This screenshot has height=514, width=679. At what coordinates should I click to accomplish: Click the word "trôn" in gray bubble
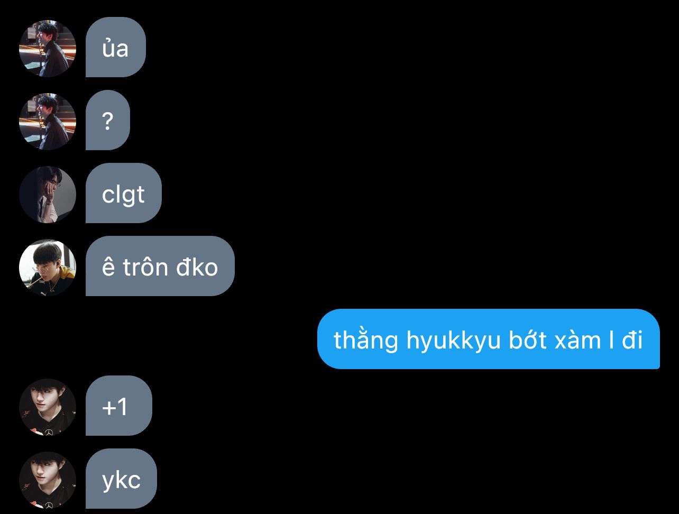click(145, 268)
